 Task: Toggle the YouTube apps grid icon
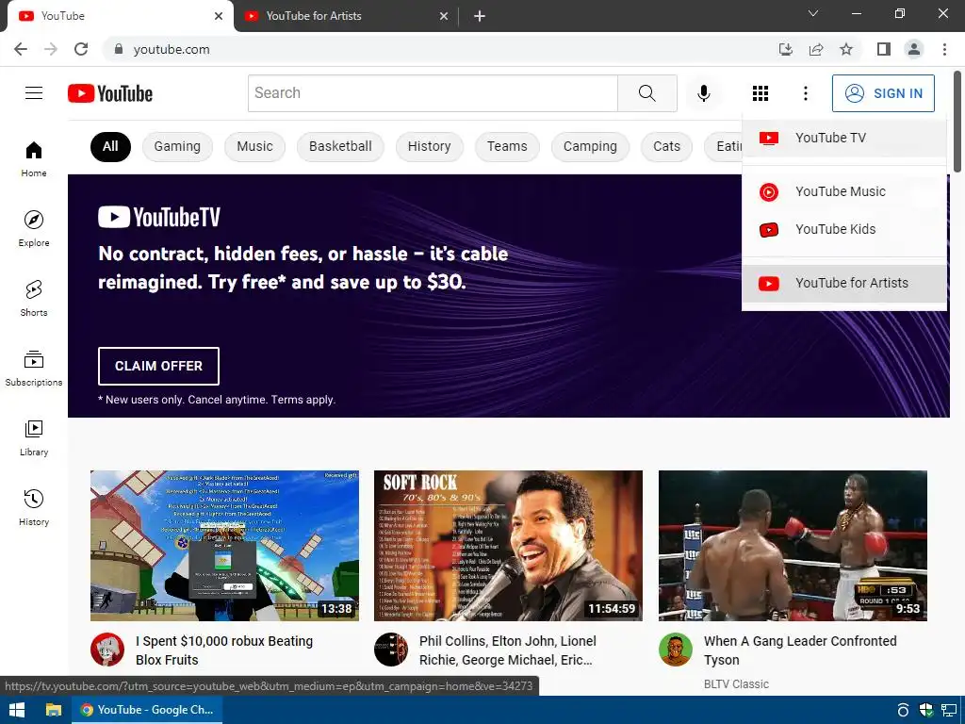[x=761, y=93]
